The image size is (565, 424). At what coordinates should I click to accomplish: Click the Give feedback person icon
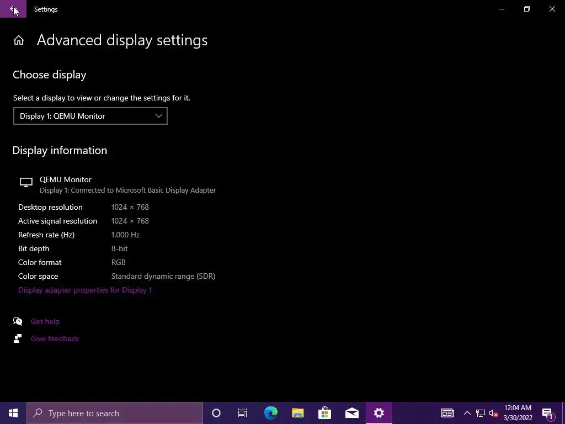pyautogui.click(x=18, y=338)
